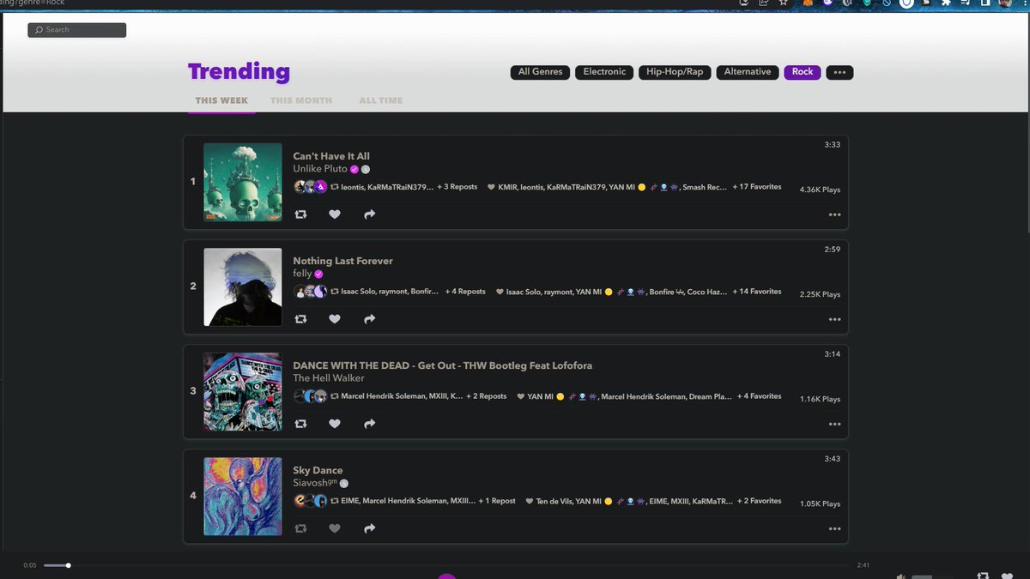Switch to the THIS MONTH tab

click(300, 100)
